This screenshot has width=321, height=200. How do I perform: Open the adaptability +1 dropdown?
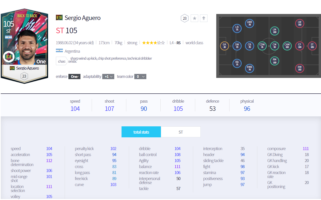108,77
